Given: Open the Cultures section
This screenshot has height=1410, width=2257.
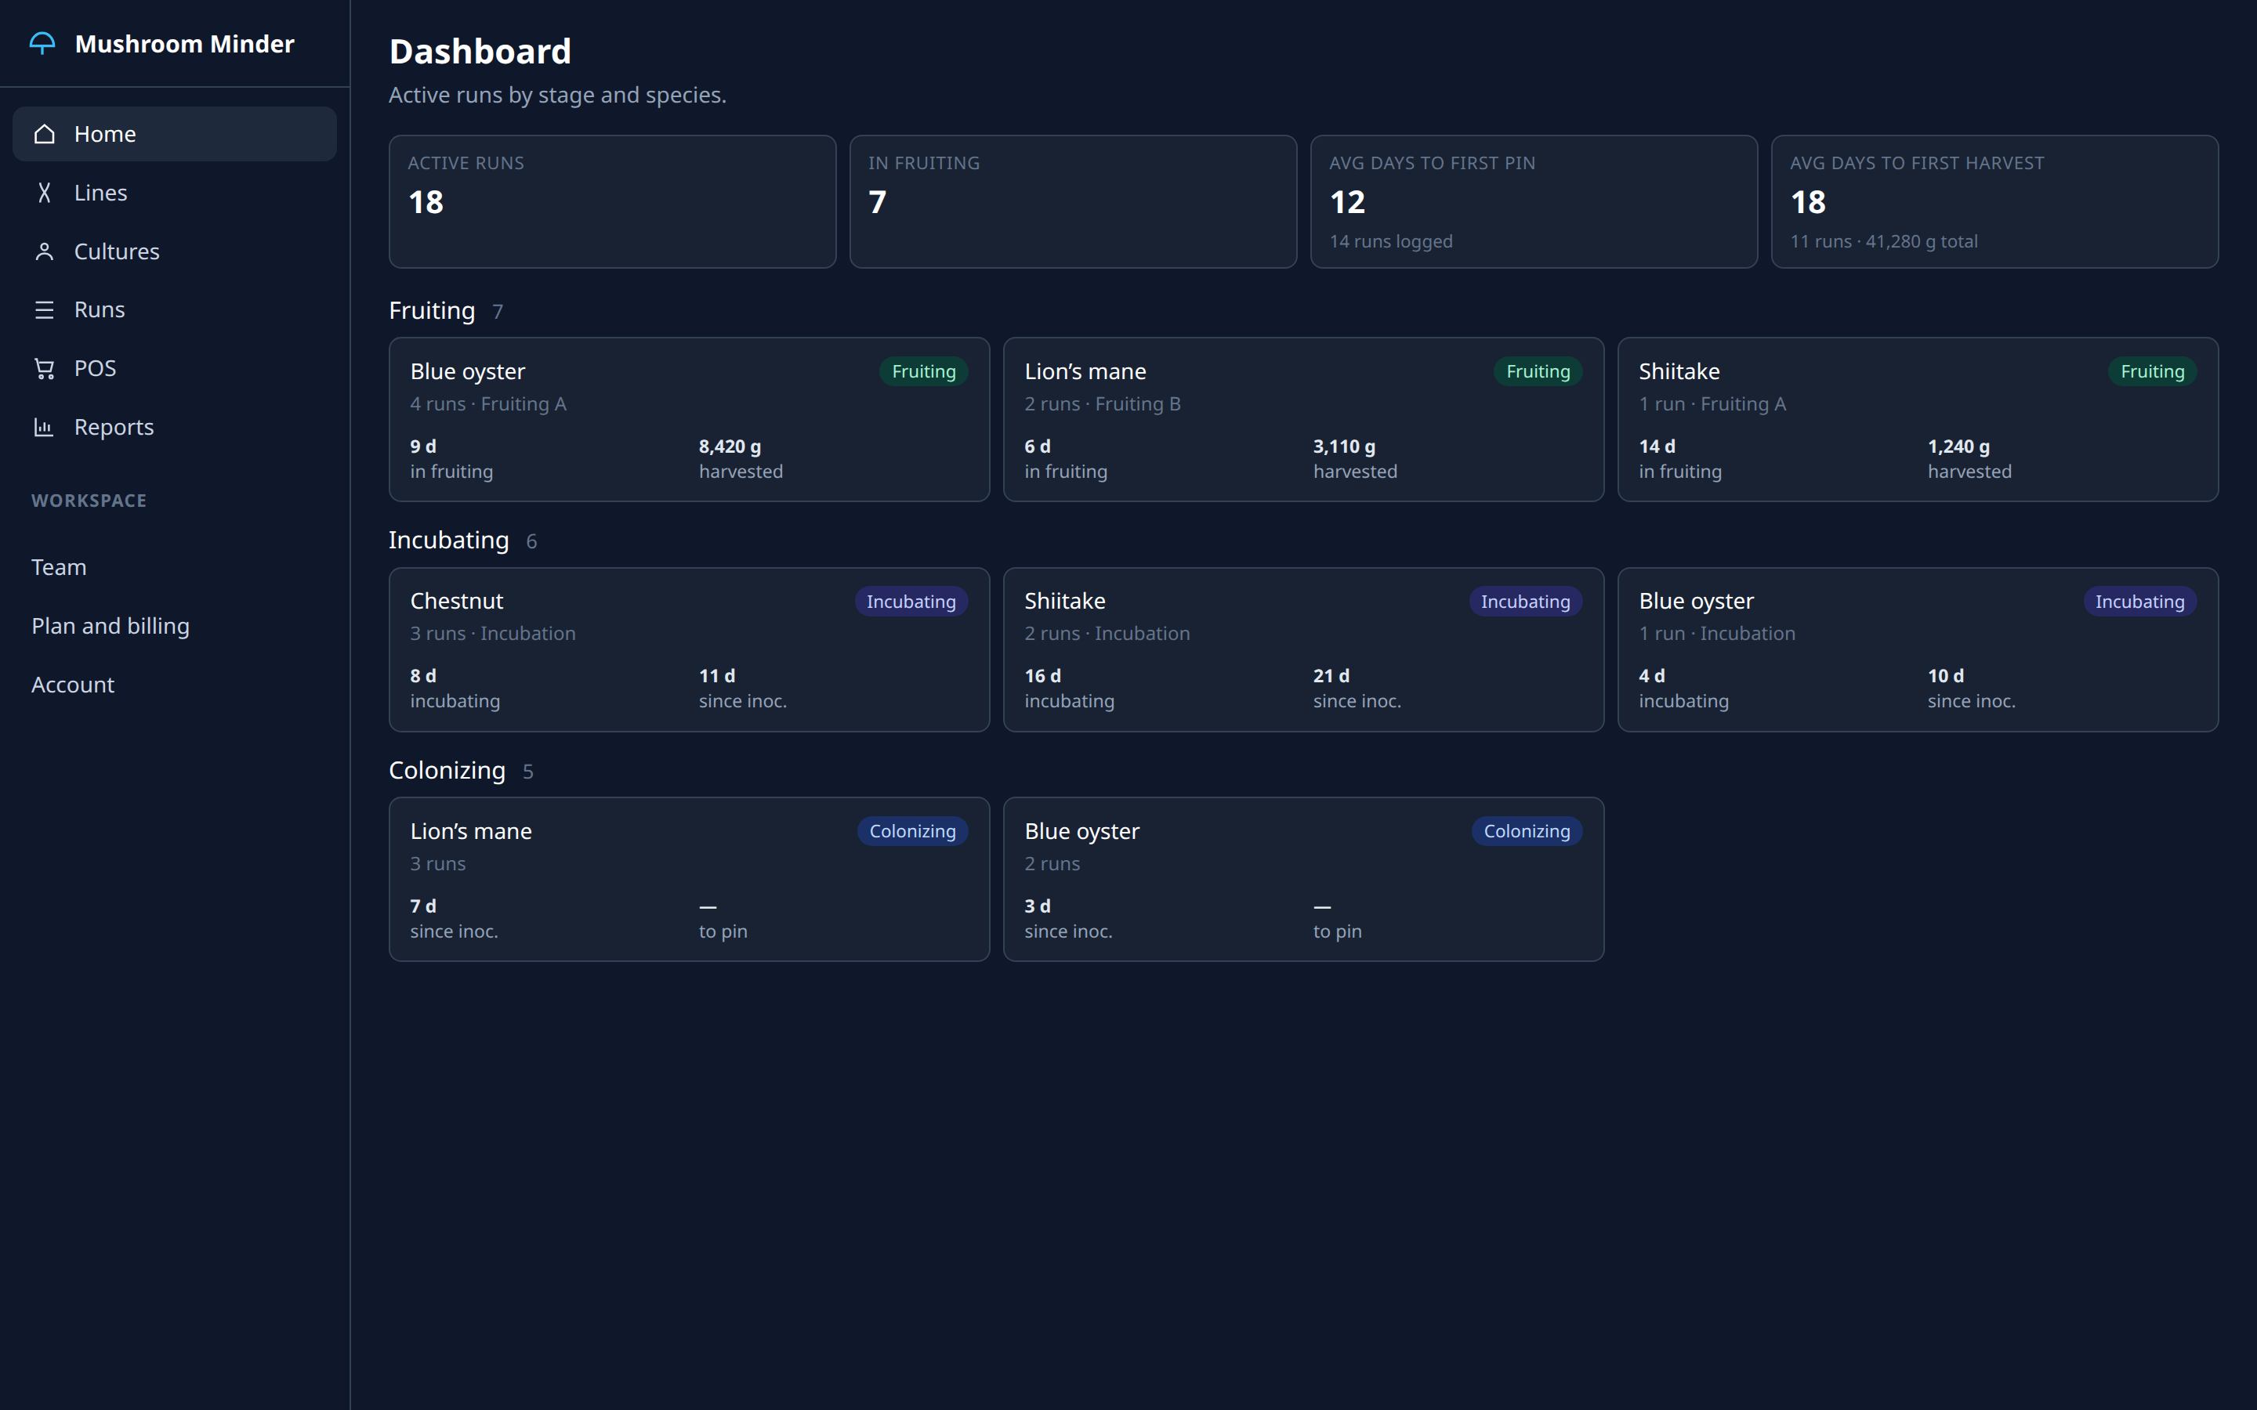Looking at the screenshot, I should tap(175, 251).
